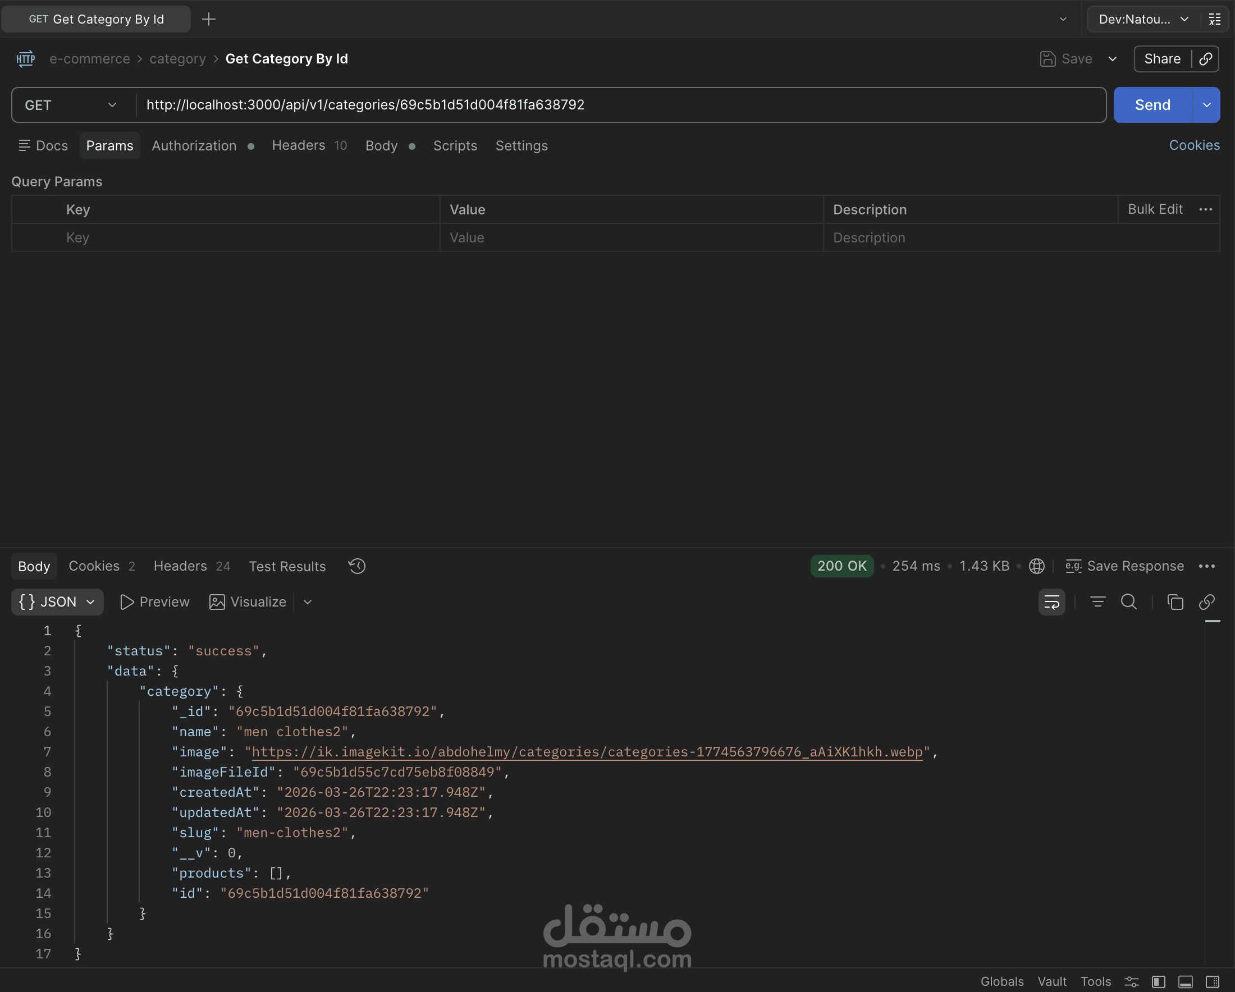The height and width of the screenshot is (992, 1235).
Task: Switch to the Authorization tab
Action: [194, 146]
